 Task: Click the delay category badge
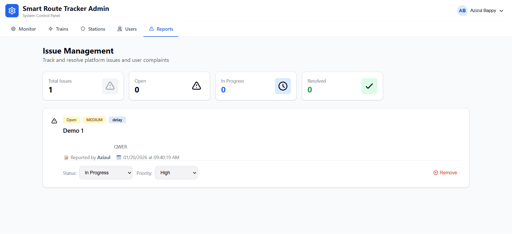click(x=117, y=120)
